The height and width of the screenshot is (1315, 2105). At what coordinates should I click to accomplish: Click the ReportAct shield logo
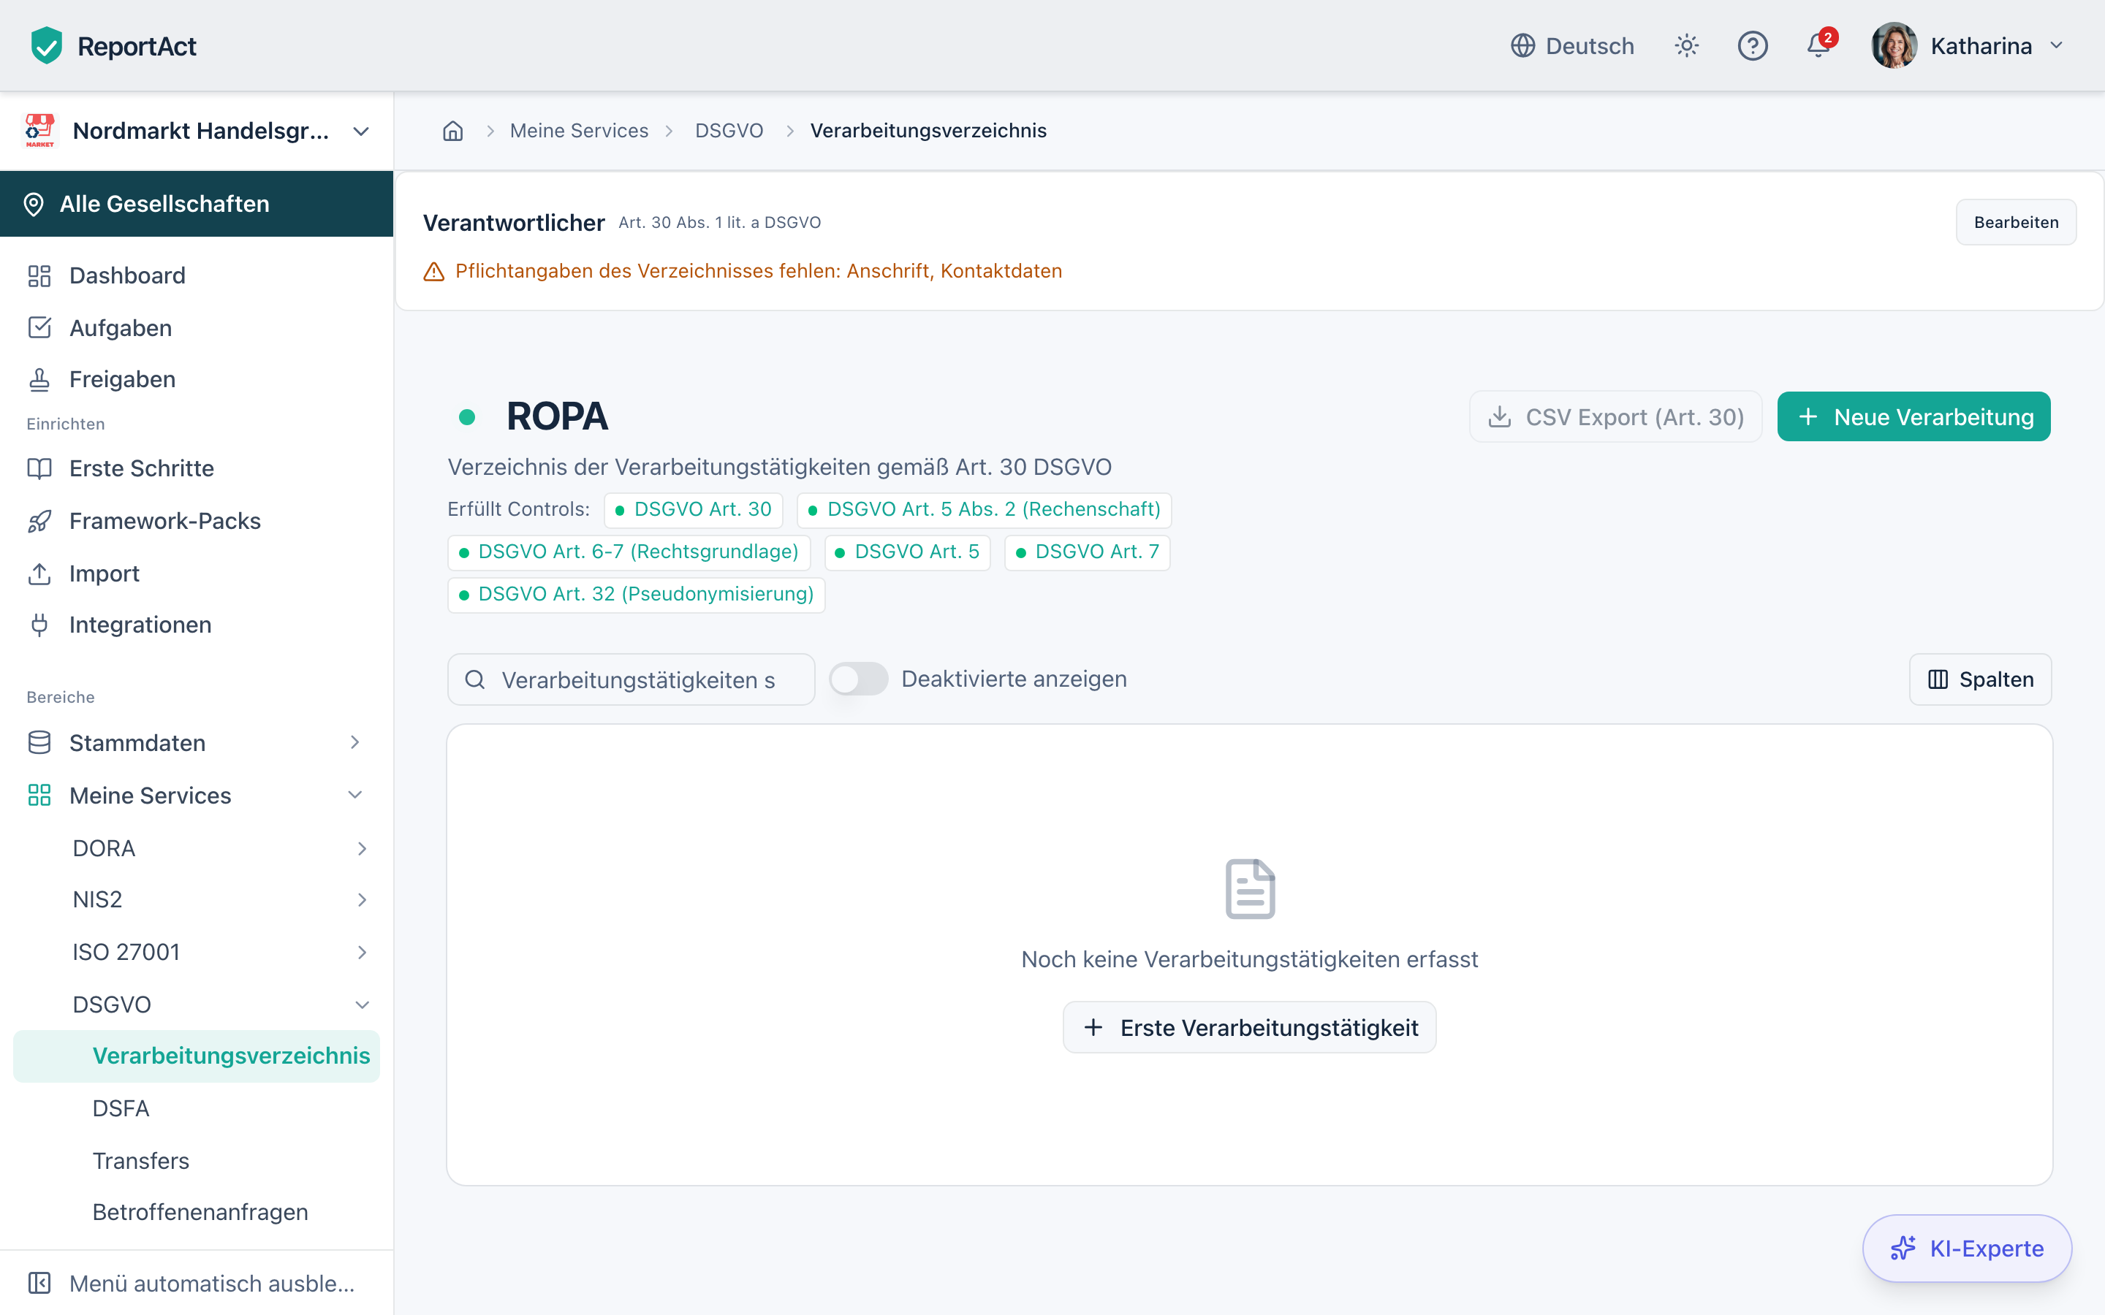pyautogui.click(x=46, y=45)
